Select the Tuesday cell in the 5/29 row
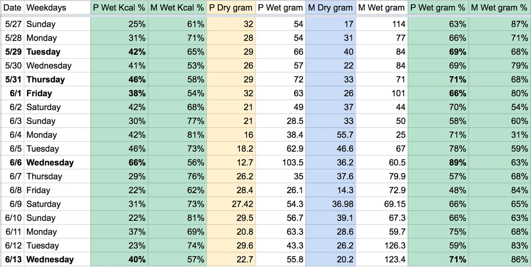The height and width of the screenshot is (267, 531). [57, 52]
